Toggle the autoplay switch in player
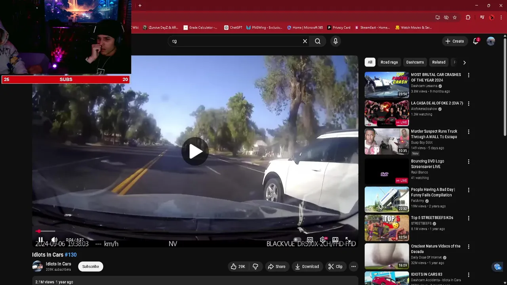Viewport: 507px width, 285px height. pos(297,240)
